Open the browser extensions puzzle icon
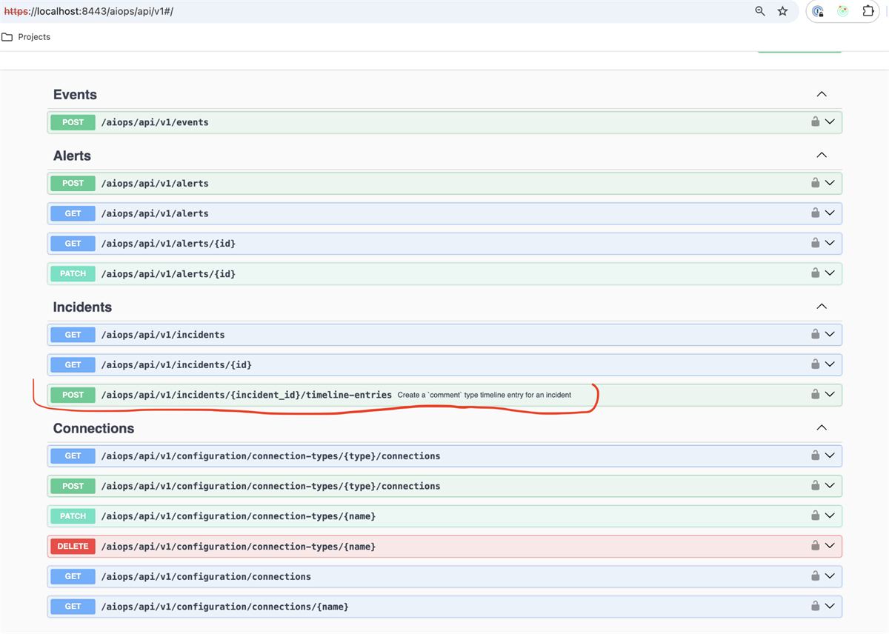The height and width of the screenshot is (634, 889). 868,11
